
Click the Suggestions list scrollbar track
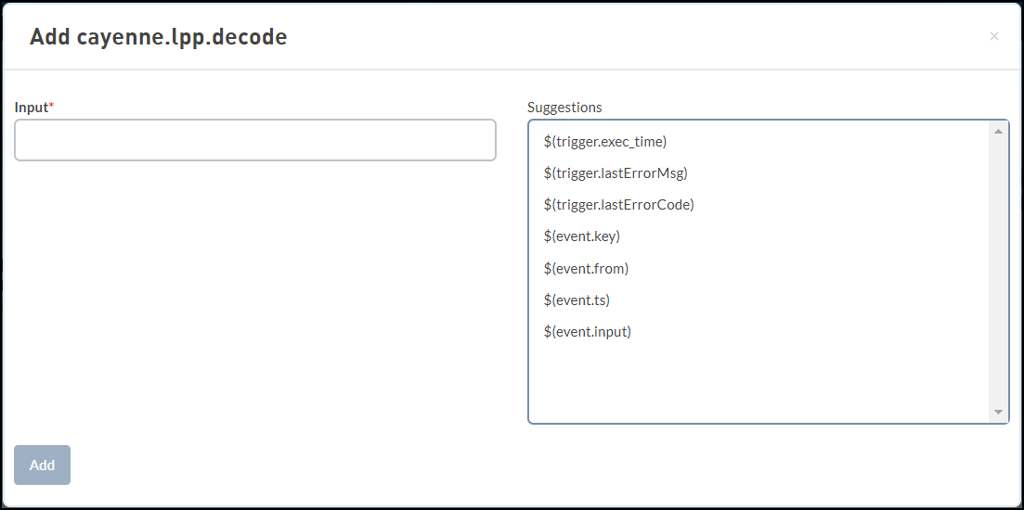point(998,272)
